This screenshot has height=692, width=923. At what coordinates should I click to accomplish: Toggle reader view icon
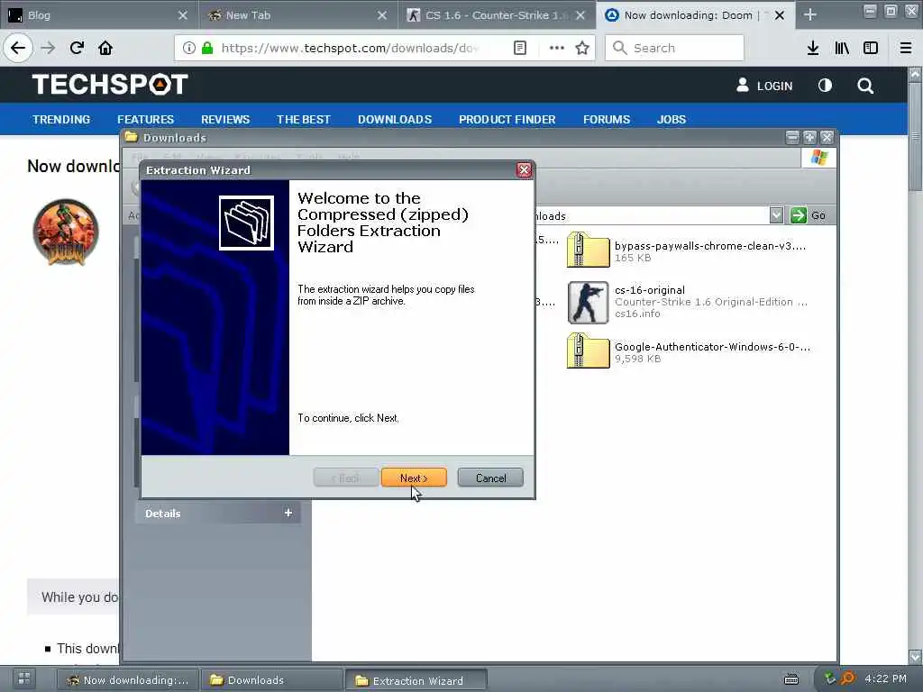click(x=520, y=48)
